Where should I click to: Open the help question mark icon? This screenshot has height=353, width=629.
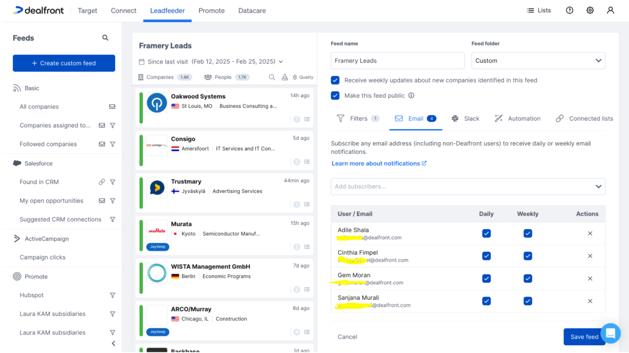click(570, 10)
